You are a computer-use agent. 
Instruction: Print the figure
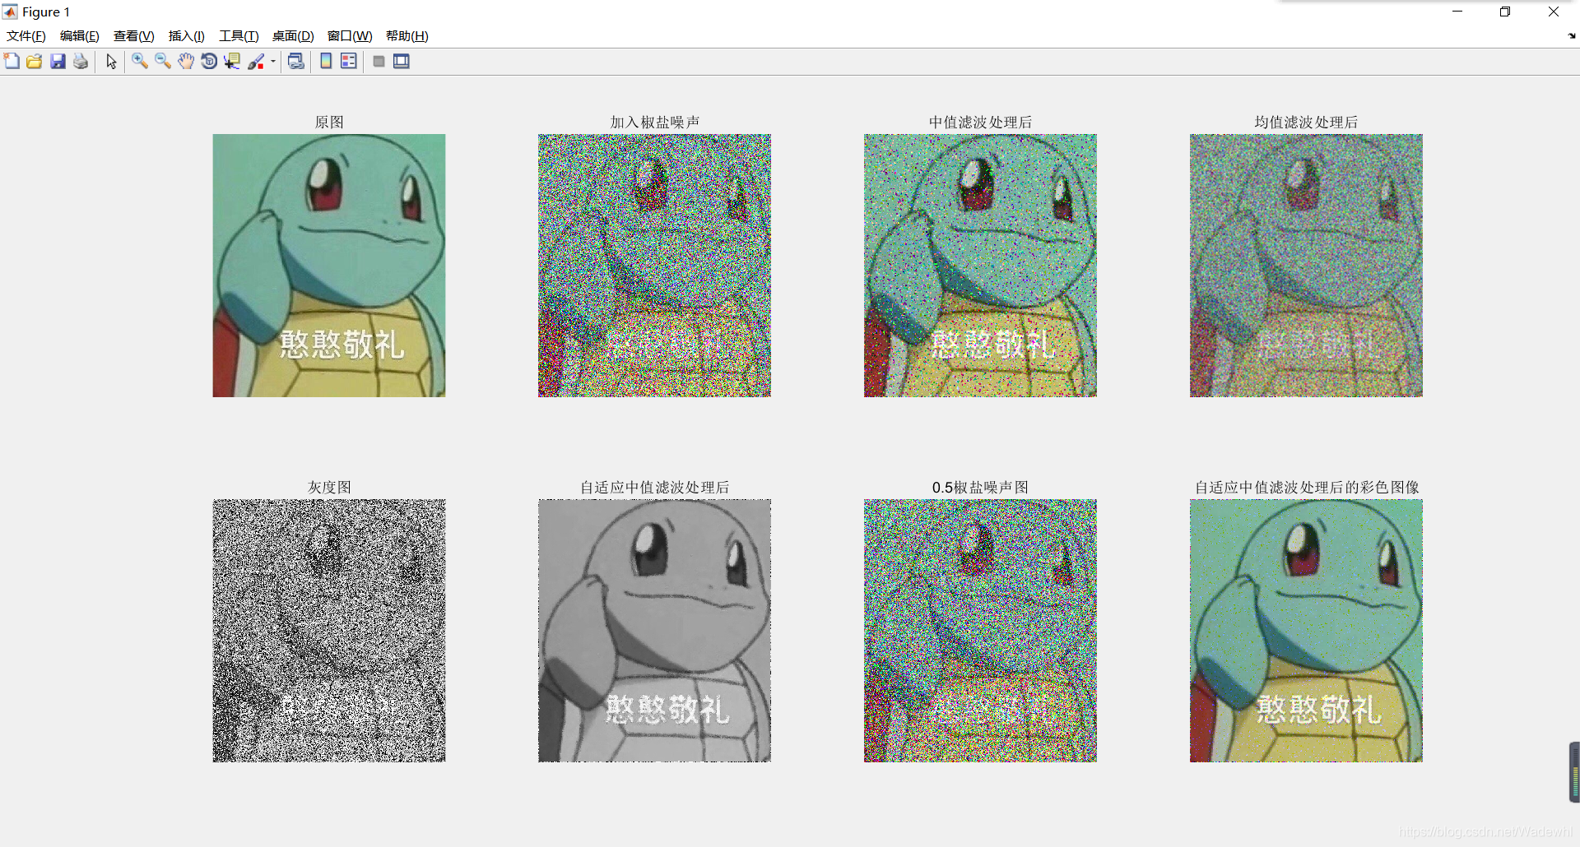tap(81, 61)
